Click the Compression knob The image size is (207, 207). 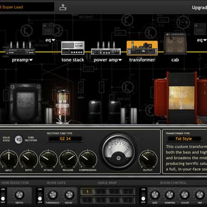click(87, 159)
